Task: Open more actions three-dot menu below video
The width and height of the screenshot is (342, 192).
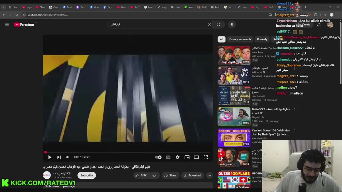Action: coord(209,175)
